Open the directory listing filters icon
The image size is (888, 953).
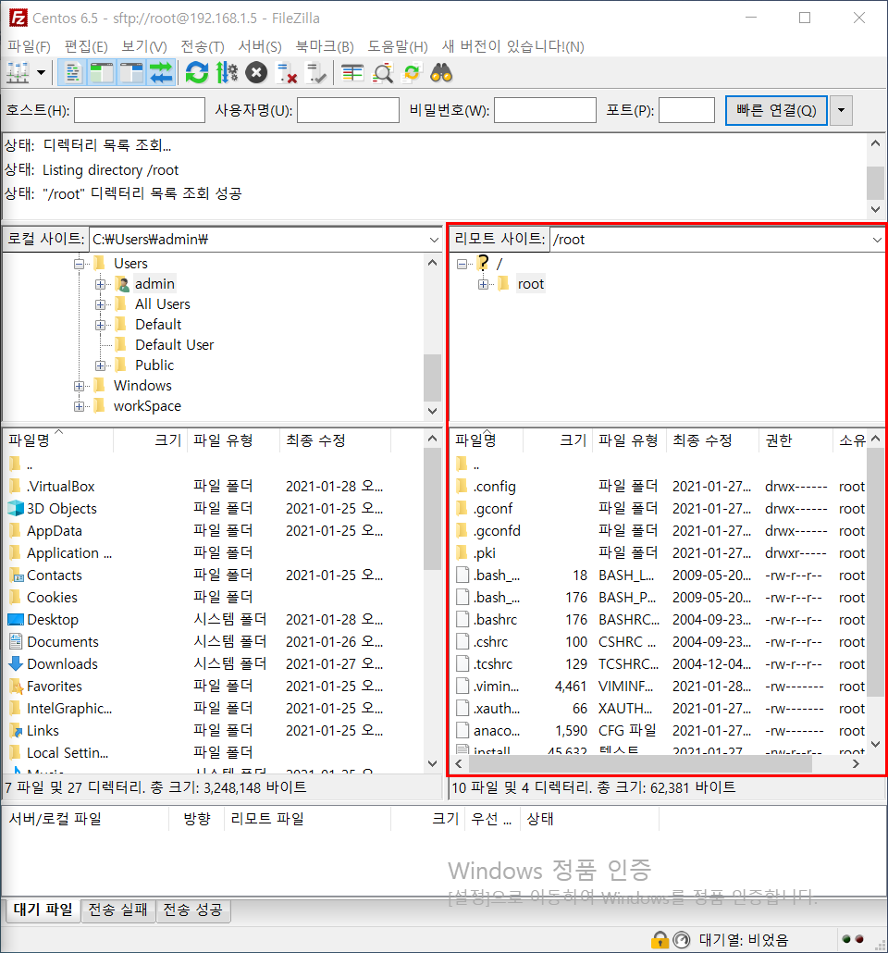pyautogui.click(x=351, y=73)
